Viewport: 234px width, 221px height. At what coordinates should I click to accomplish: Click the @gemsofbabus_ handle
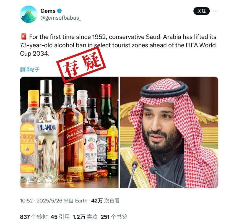(61, 18)
